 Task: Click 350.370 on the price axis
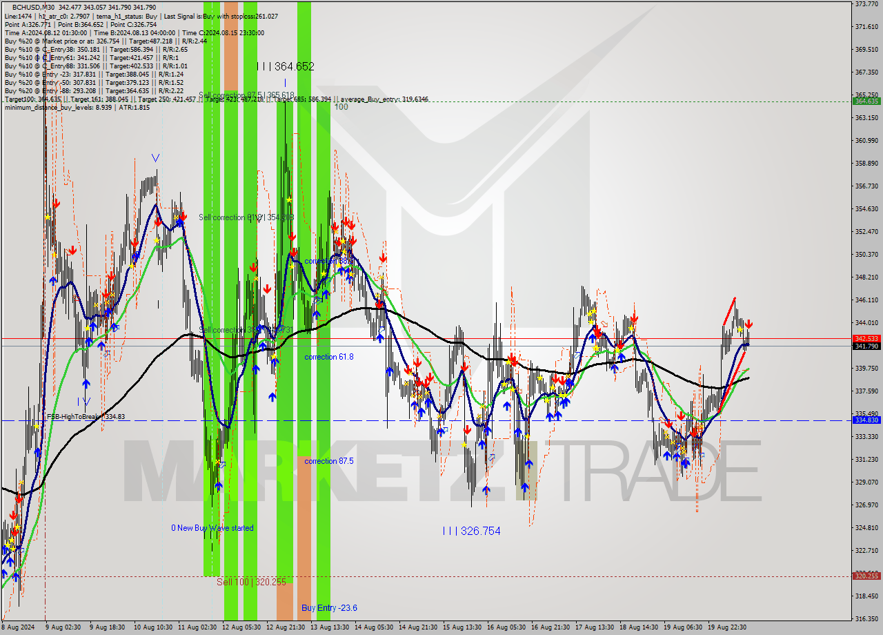(866, 255)
